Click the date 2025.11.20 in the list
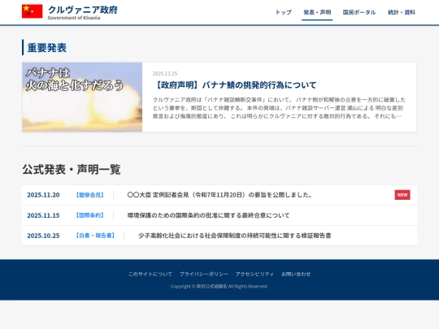439x329 pixels. tap(43, 195)
